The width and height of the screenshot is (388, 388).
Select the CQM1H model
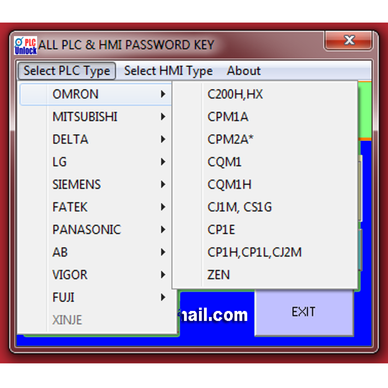tap(229, 185)
